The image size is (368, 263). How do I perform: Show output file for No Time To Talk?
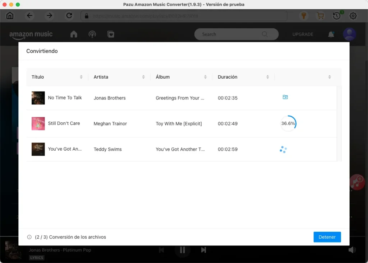click(285, 97)
